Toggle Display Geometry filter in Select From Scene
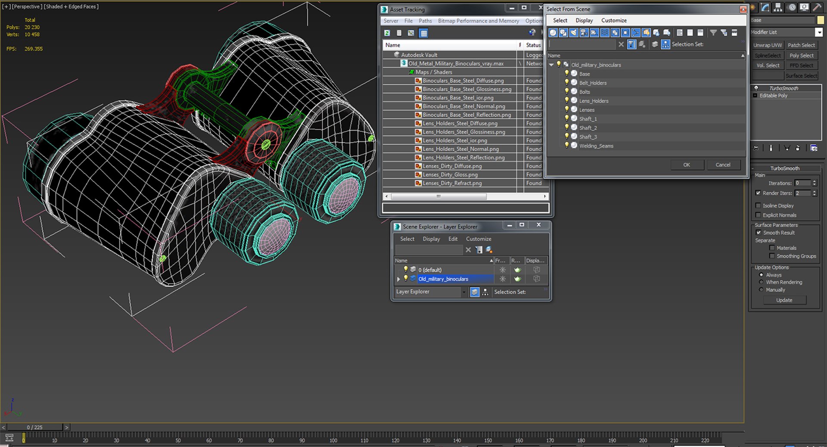This screenshot has width=827, height=447. [553, 33]
